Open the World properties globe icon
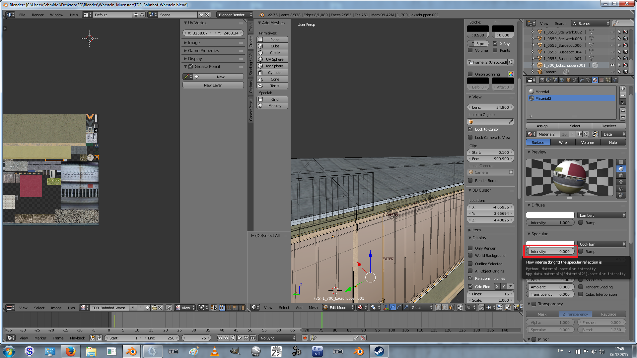This screenshot has width=637, height=358. (x=562, y=80)
